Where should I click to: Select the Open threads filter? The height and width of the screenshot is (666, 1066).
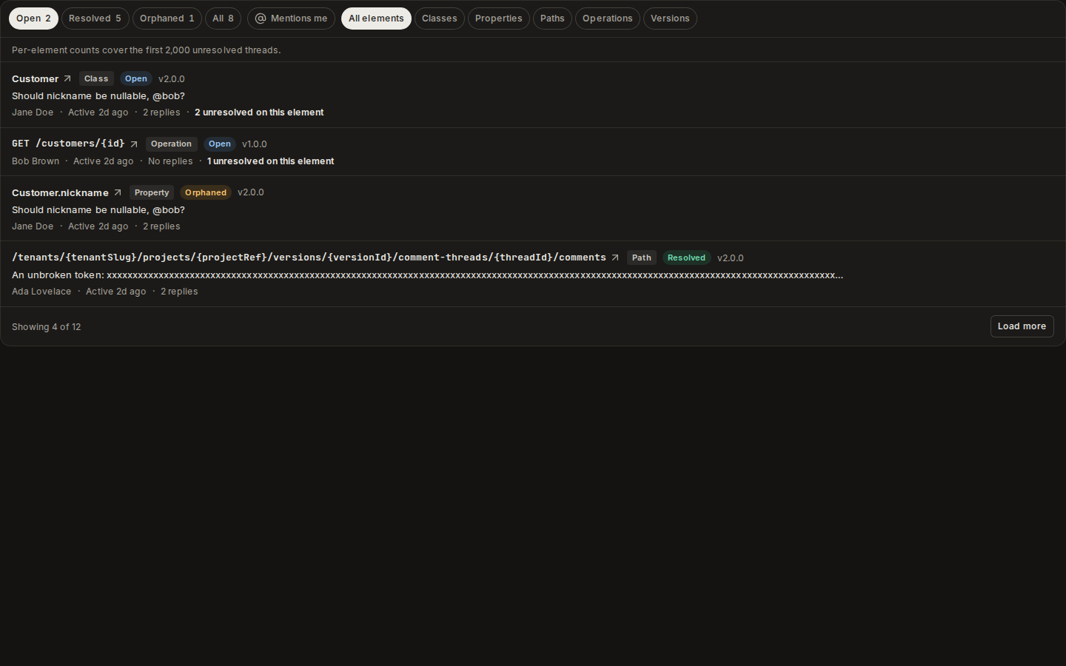[33, 18]
